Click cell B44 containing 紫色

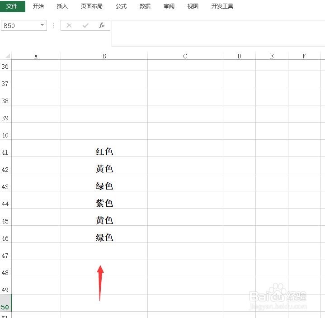coord(104,200)
